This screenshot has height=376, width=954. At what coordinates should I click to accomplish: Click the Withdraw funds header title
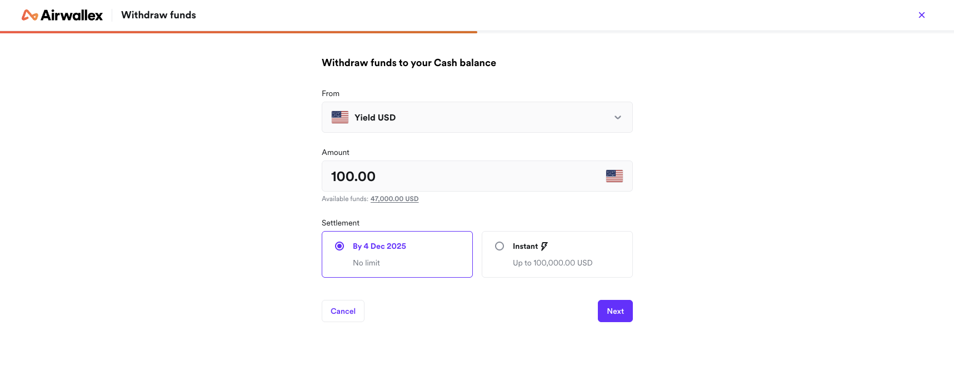point(158,15)
